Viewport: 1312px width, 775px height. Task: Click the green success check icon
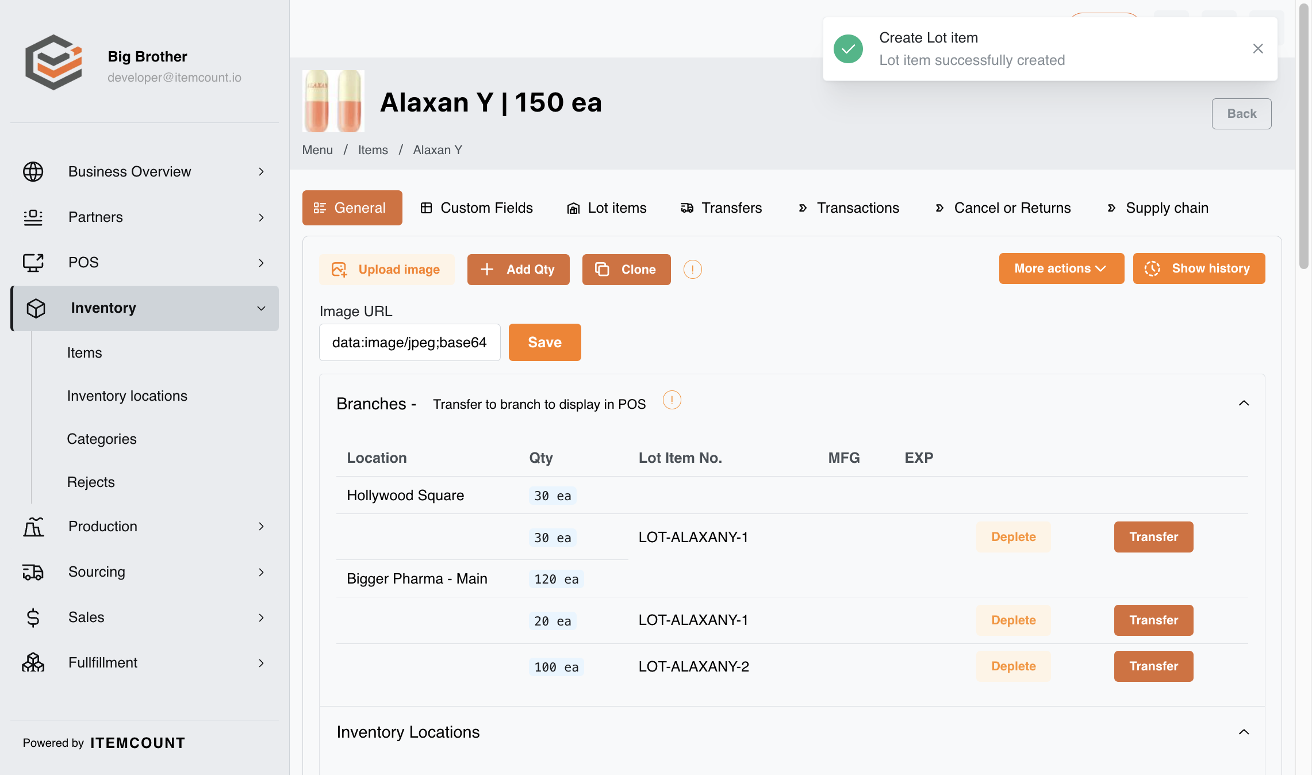(848, 49)
